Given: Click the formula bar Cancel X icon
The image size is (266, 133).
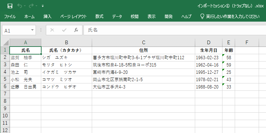Looking at the screenshot, I should [x=52, y=30].
